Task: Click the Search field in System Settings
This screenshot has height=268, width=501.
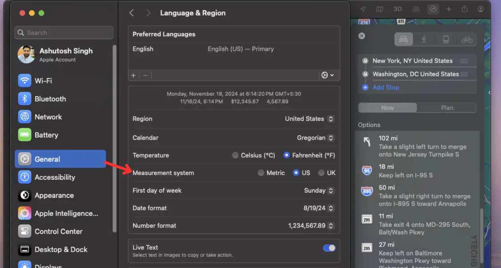Action: [64, 33]
